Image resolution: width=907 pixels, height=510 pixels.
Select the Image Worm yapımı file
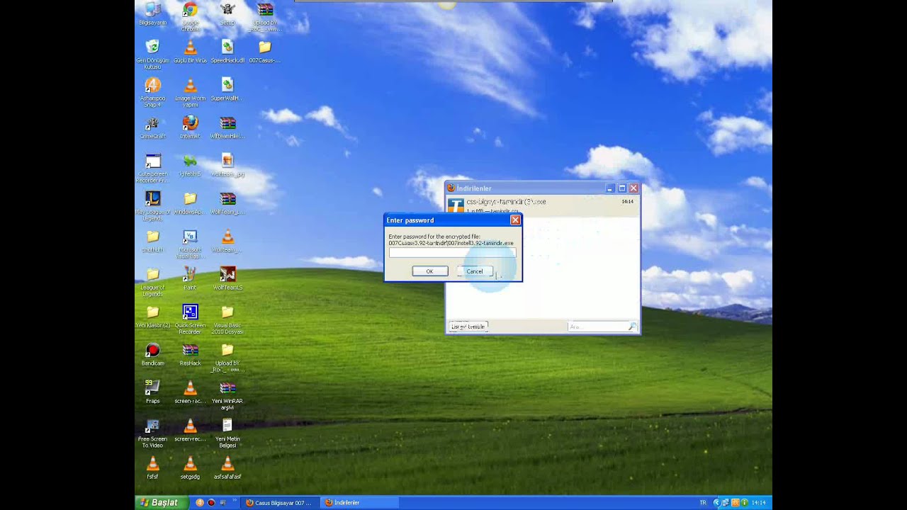190,92
